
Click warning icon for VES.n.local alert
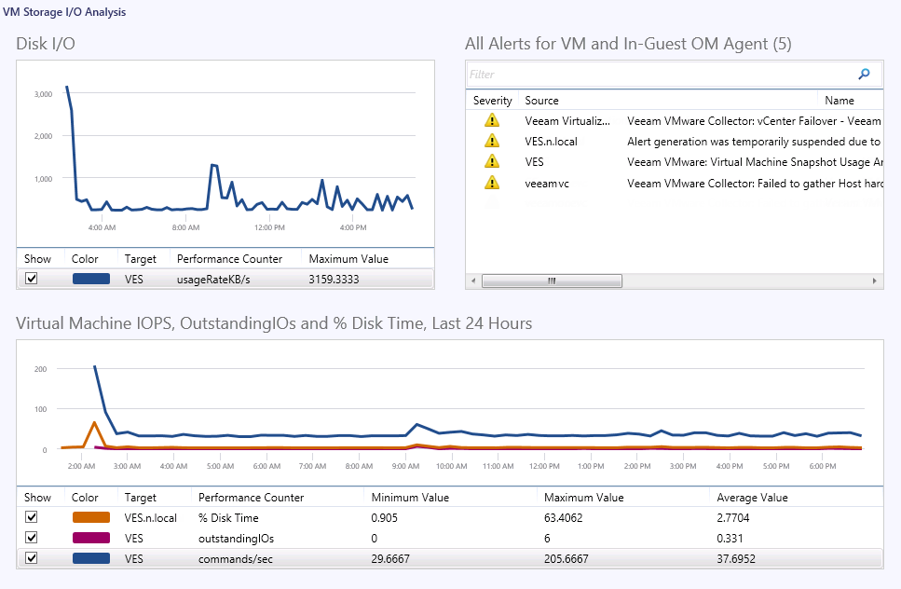[x=492, y=142]
